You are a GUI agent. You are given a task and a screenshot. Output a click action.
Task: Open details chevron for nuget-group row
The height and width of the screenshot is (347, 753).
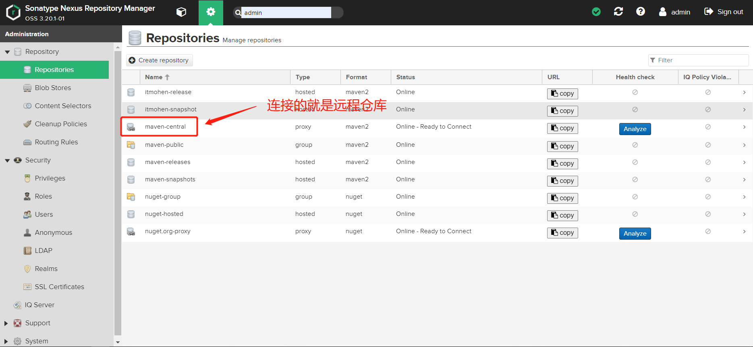[x=744, y=197]
